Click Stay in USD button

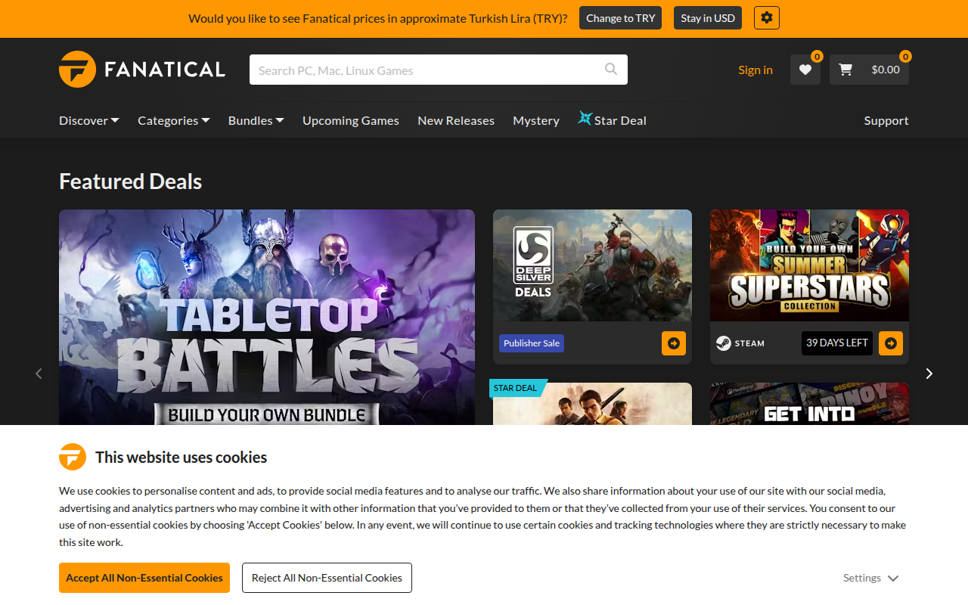click(708, 18)
